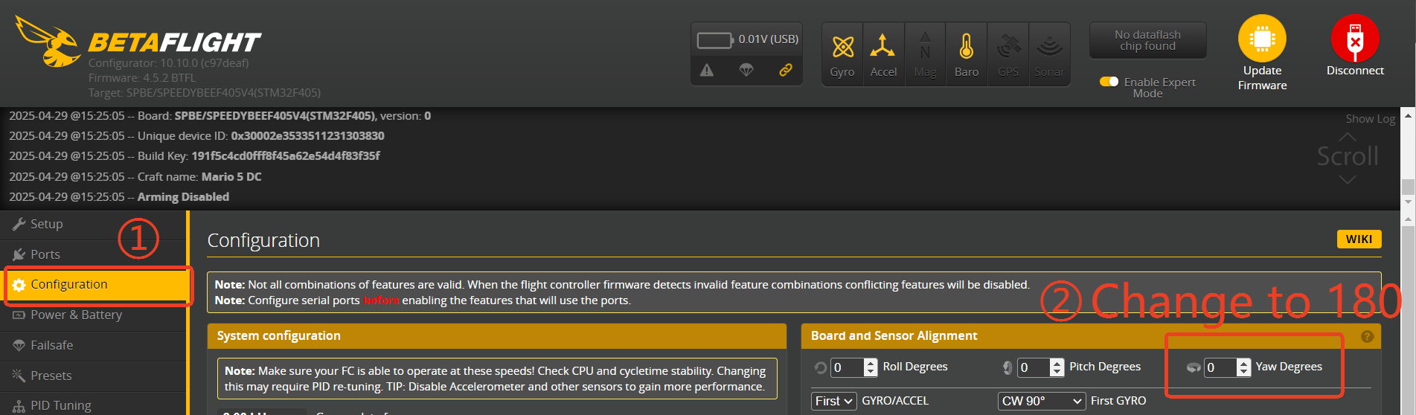This screenshot has width=1416, height=415.
Task: Click the yellow link status icon
Action: pos(785,70)
